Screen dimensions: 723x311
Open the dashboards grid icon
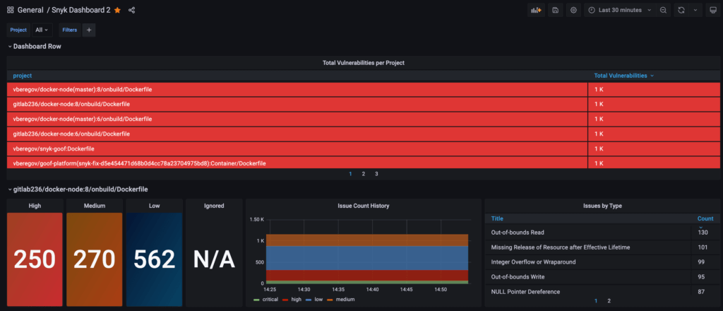pyautogui.click(x=10, y=10)
